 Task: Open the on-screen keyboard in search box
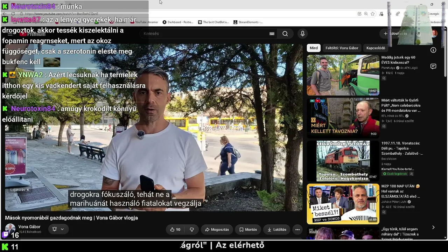pyautogui.click(x=272, y=34)
